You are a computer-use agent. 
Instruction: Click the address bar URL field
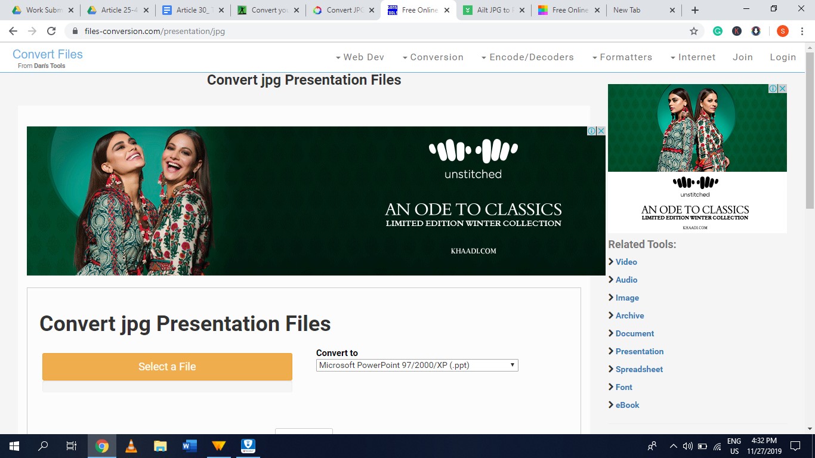382,31
